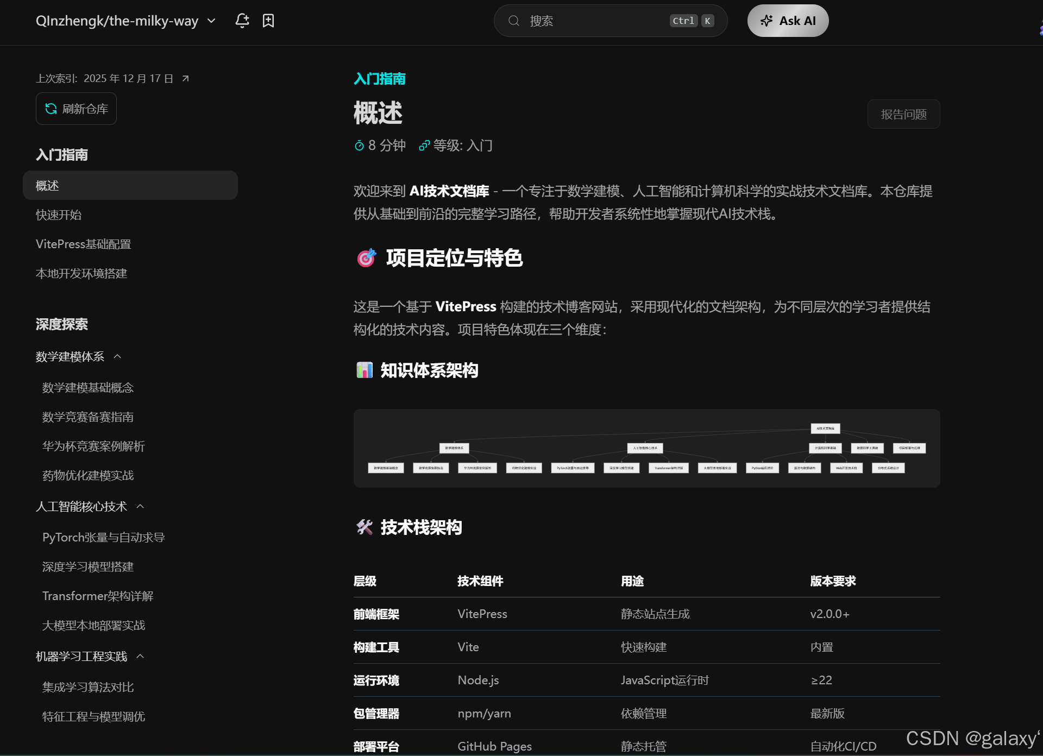Collapse the 机器学习工程实践 section
This screenshot has width=1043, height=756.
coord(140,657)
